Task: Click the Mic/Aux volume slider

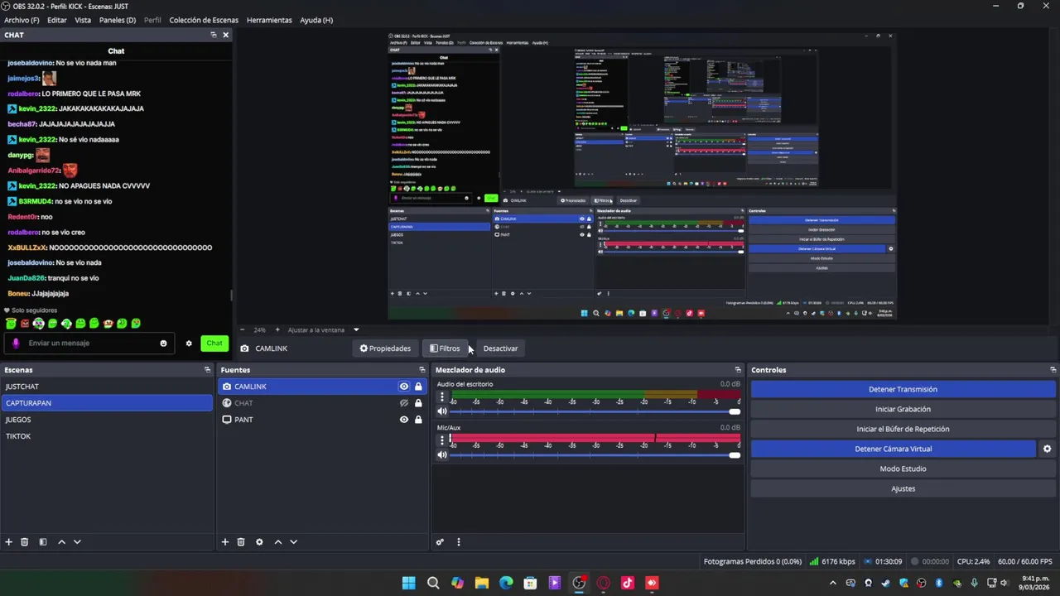Action: [x=595, y=454]
